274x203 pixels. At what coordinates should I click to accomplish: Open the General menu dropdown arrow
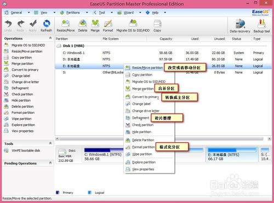pos(28,13)
